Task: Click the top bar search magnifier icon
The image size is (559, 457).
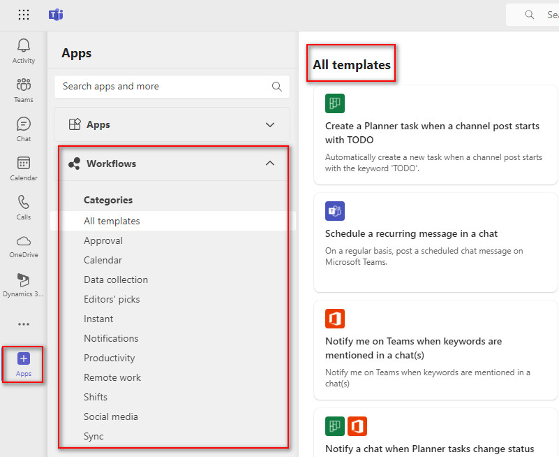Action: [x=530, y=15]
